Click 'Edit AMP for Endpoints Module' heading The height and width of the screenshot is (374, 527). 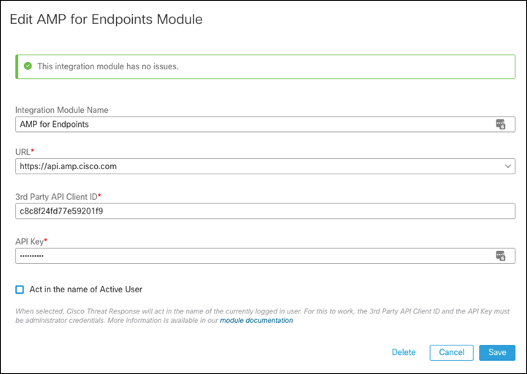pos(107,20)
